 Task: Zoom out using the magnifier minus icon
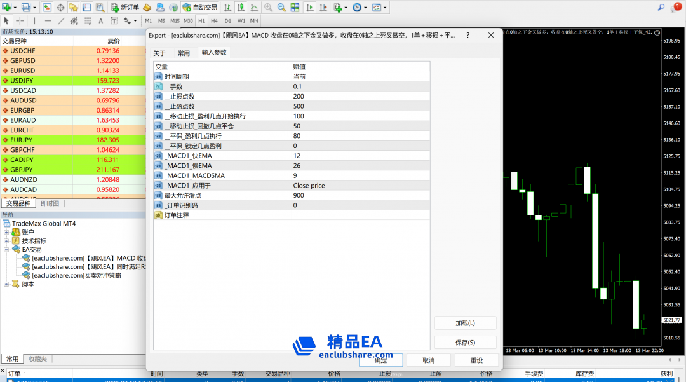click(281, 8)
